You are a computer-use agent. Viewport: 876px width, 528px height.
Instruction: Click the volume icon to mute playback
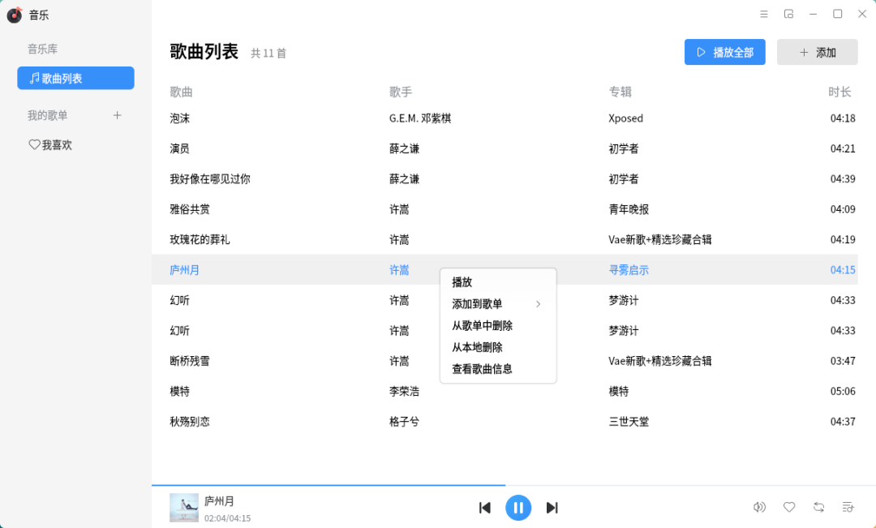point(760,507)
